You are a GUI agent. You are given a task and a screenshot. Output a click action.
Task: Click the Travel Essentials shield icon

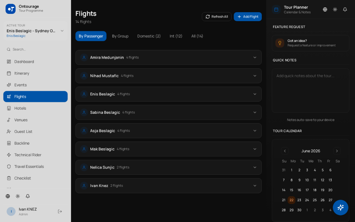click(x=9, y=166)
